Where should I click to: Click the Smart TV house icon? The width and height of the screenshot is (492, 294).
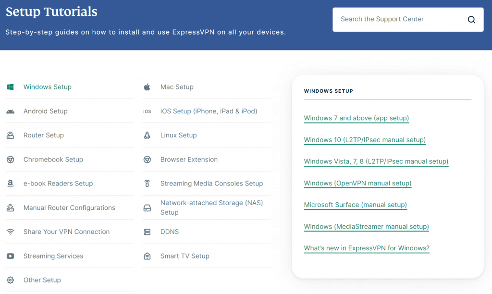tap(147, 256)
